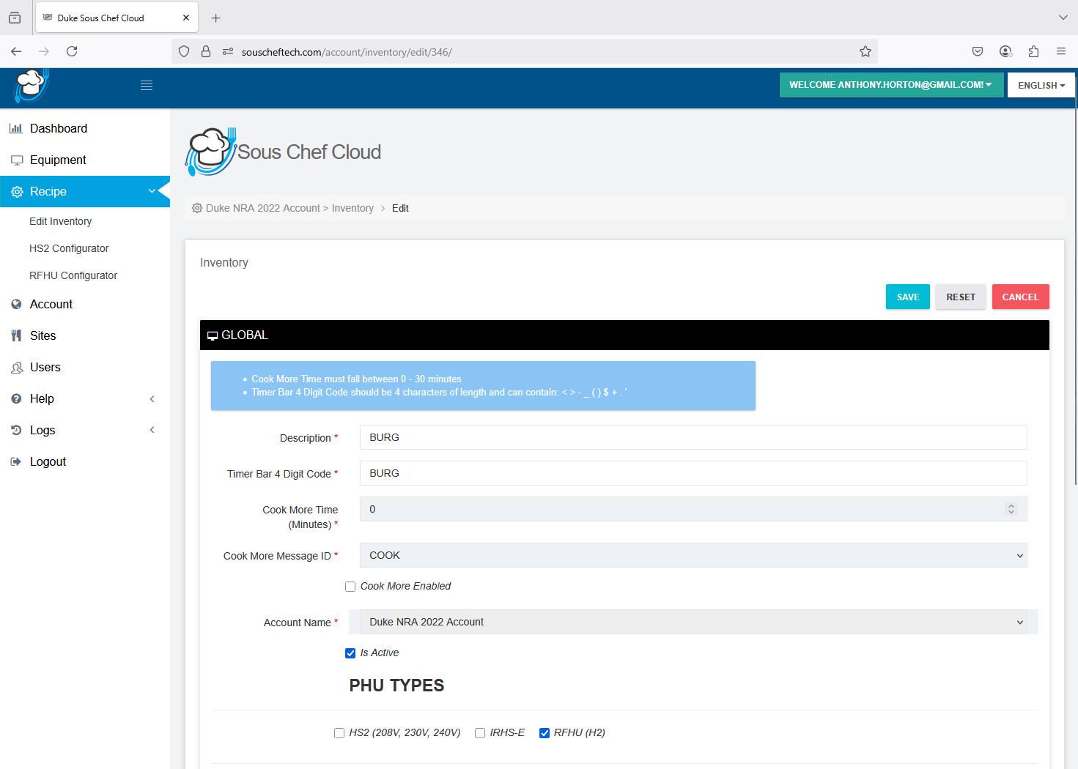Click the Dashboard chart icon

tap(16, 128)
